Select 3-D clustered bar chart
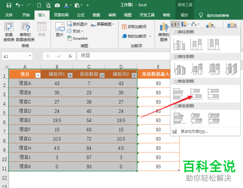The image size is (243, 188). [x=179, y=119]
